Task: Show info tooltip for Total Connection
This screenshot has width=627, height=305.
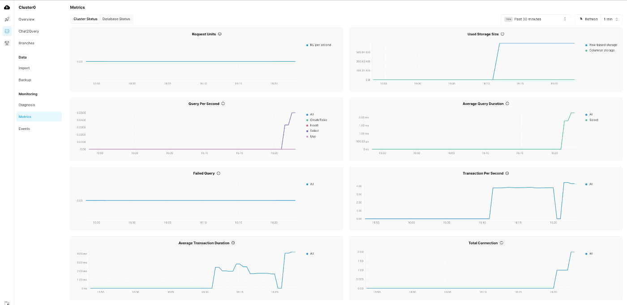Action: 502,243
